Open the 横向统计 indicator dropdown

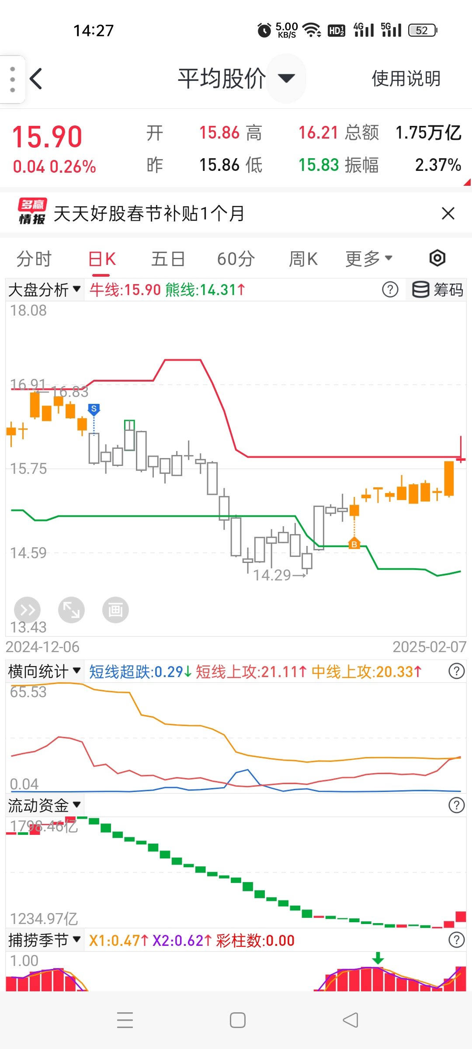point(44,671)
